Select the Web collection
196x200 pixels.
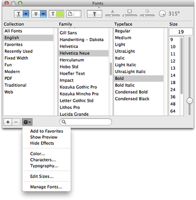pos(28,92)
